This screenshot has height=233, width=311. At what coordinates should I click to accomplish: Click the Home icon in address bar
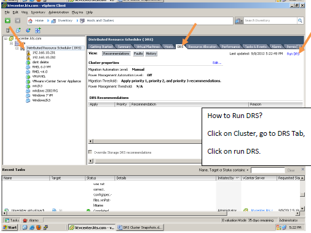(30, 21)
